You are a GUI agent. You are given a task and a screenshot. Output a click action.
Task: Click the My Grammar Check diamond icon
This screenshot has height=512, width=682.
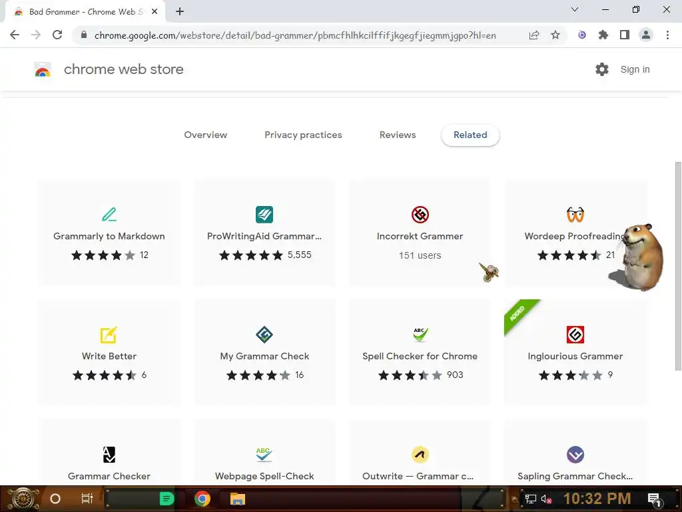264,335
